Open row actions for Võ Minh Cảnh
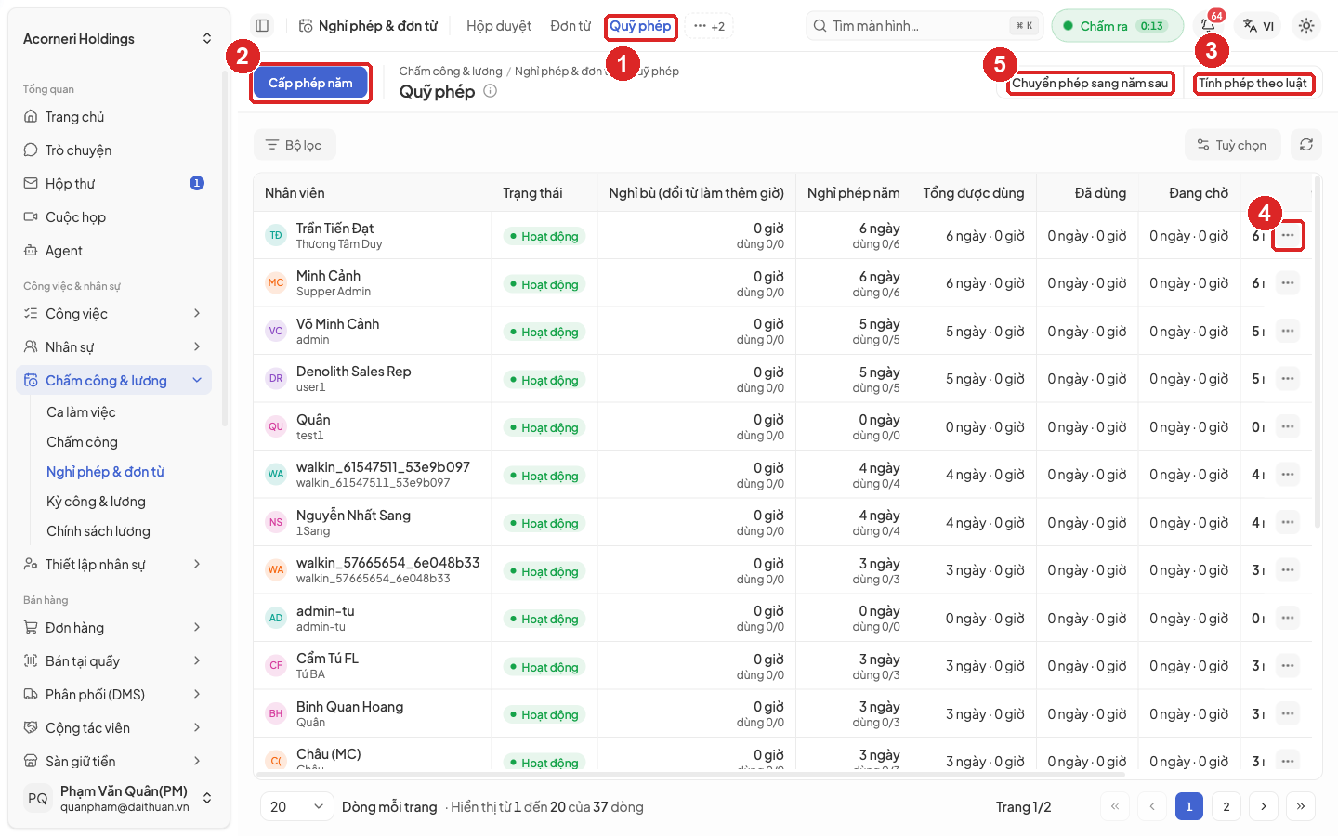Image resolution: width=1338 pixels, height=836 pixels. tap(1288, 331)
